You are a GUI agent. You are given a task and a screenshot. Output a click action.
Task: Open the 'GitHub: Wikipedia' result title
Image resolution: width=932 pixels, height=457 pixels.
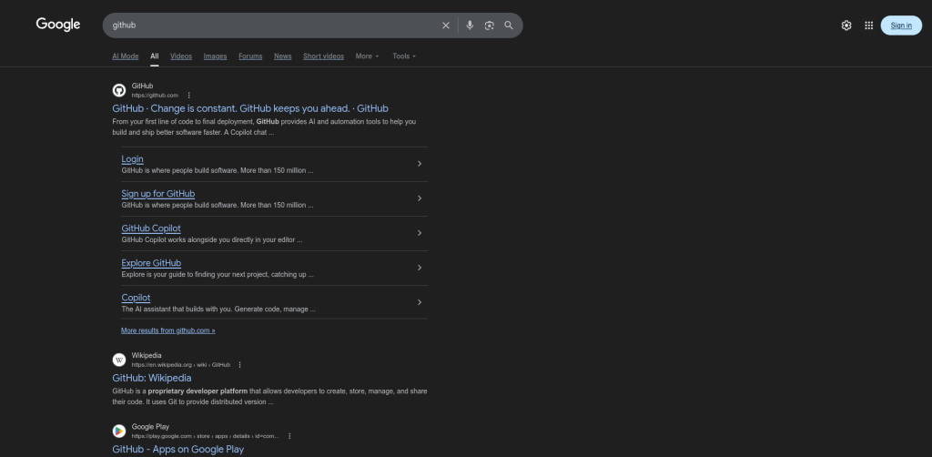[x=152, y=378]
